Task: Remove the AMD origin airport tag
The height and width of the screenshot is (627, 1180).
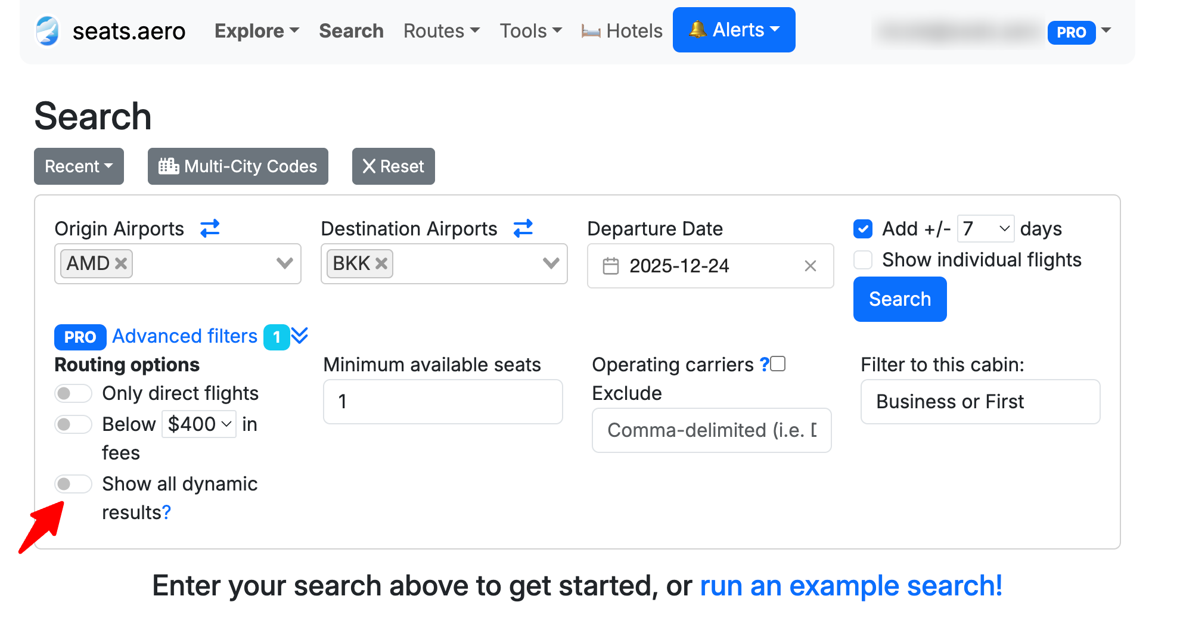Action: tap(121, 263)
